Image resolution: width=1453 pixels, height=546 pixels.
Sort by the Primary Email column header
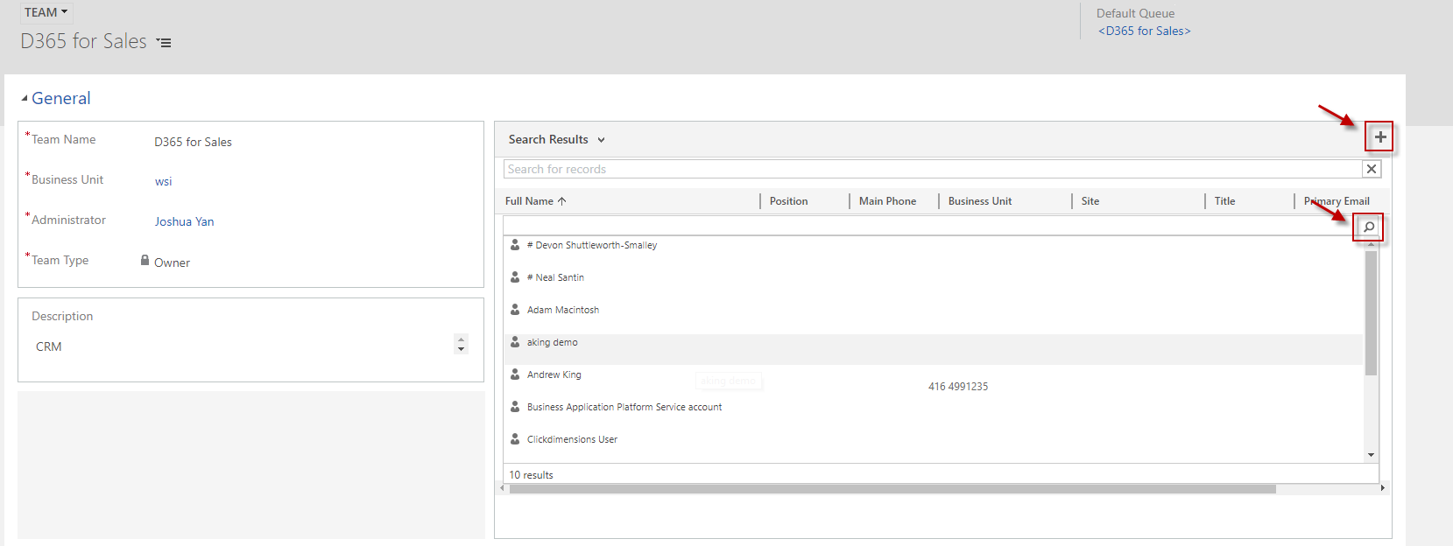[1337, 201]
